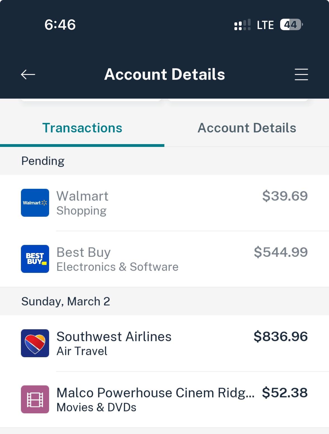Image resolution: width=329 pixels, height=434 pixels.
Task: Tap the Pending section header
Action: (43, 161)
